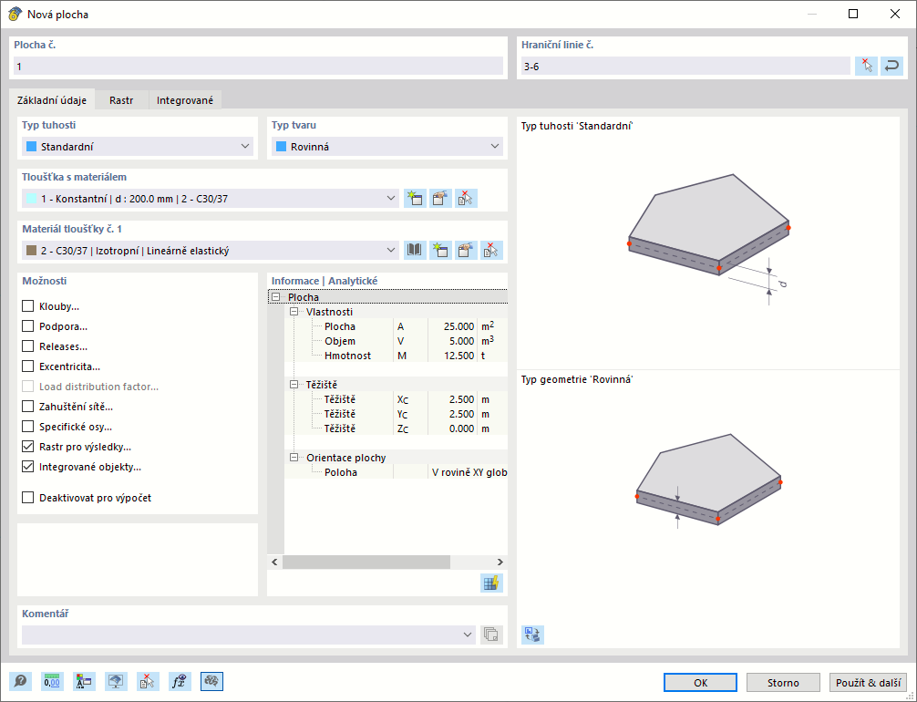This screenshot has height=702, width=917.
Task: Select the Objem value 5.000
Action: pyautogui.click(x=461, y=341)
